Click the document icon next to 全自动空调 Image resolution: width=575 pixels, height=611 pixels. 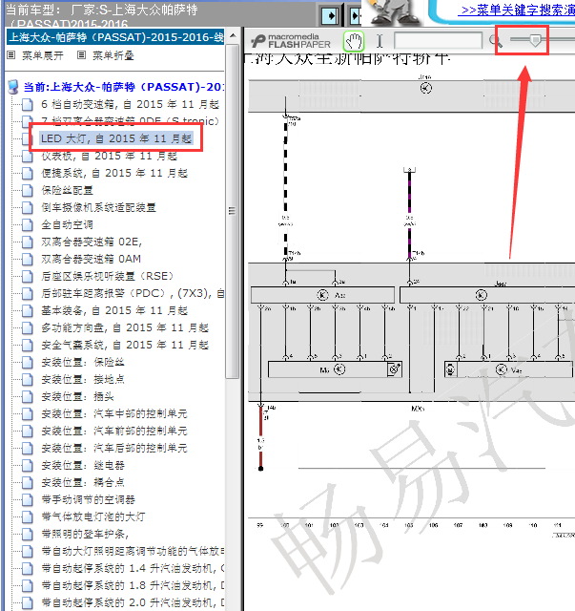[28, 224]
